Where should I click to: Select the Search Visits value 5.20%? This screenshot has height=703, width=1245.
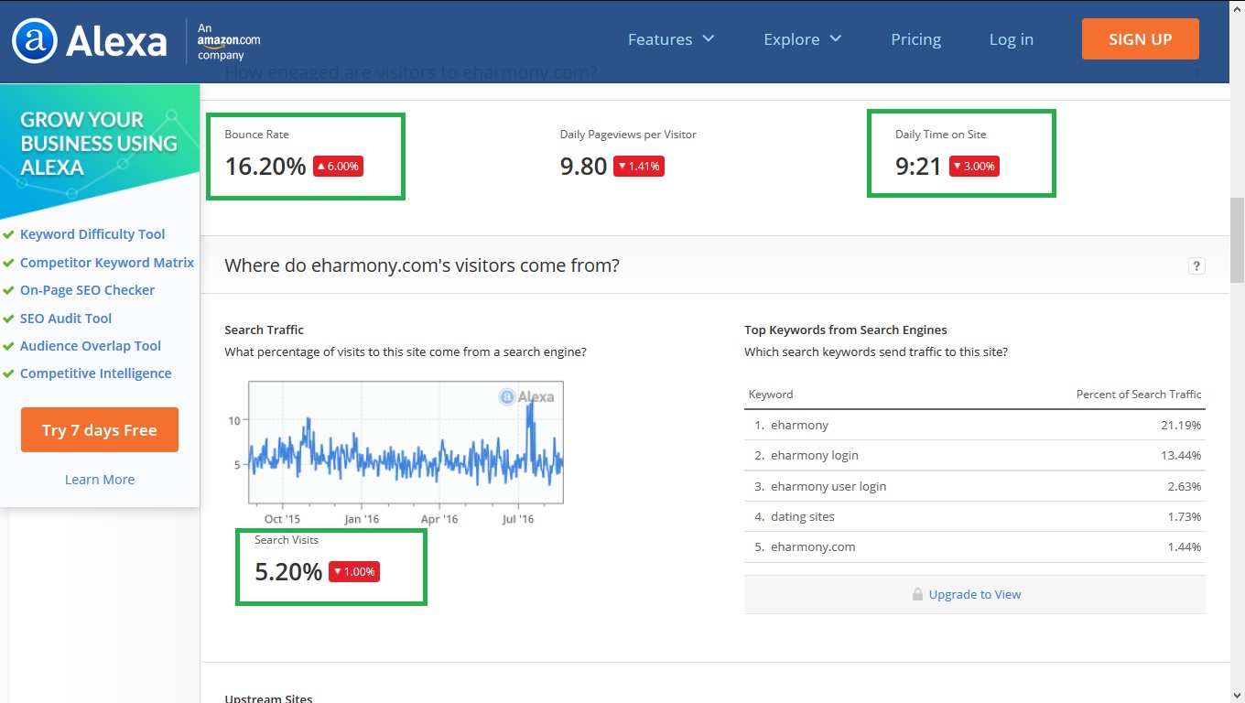288,572
